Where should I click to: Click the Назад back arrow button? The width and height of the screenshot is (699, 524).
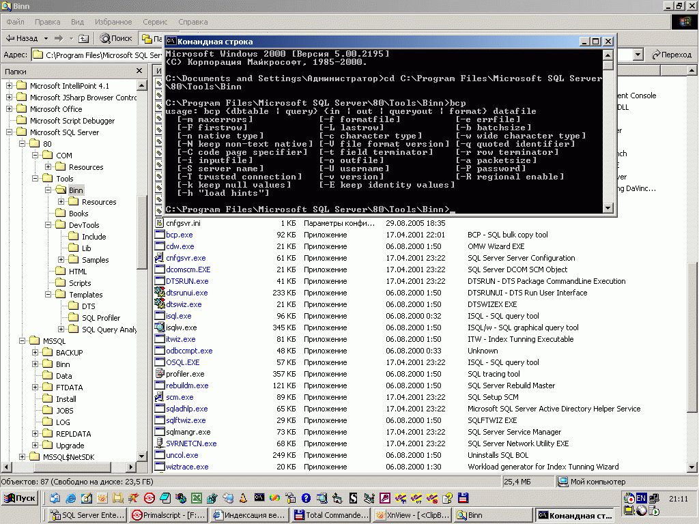[x=21, y=38]
